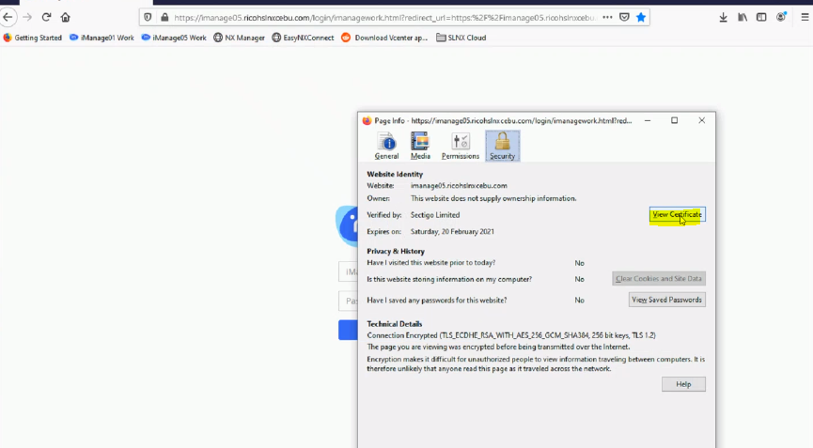Image resolution: width=813 pixels, height=448 pixels.
Task: Go back to the previous page
Action: [x=8, y=17]
